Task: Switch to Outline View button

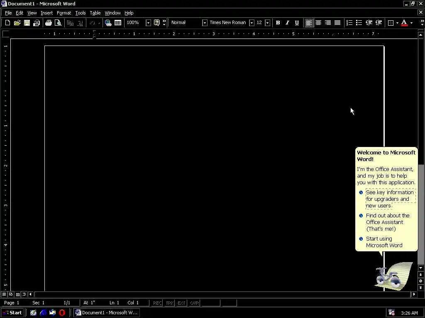Action: pyautogui.click(x=24, y=294)
